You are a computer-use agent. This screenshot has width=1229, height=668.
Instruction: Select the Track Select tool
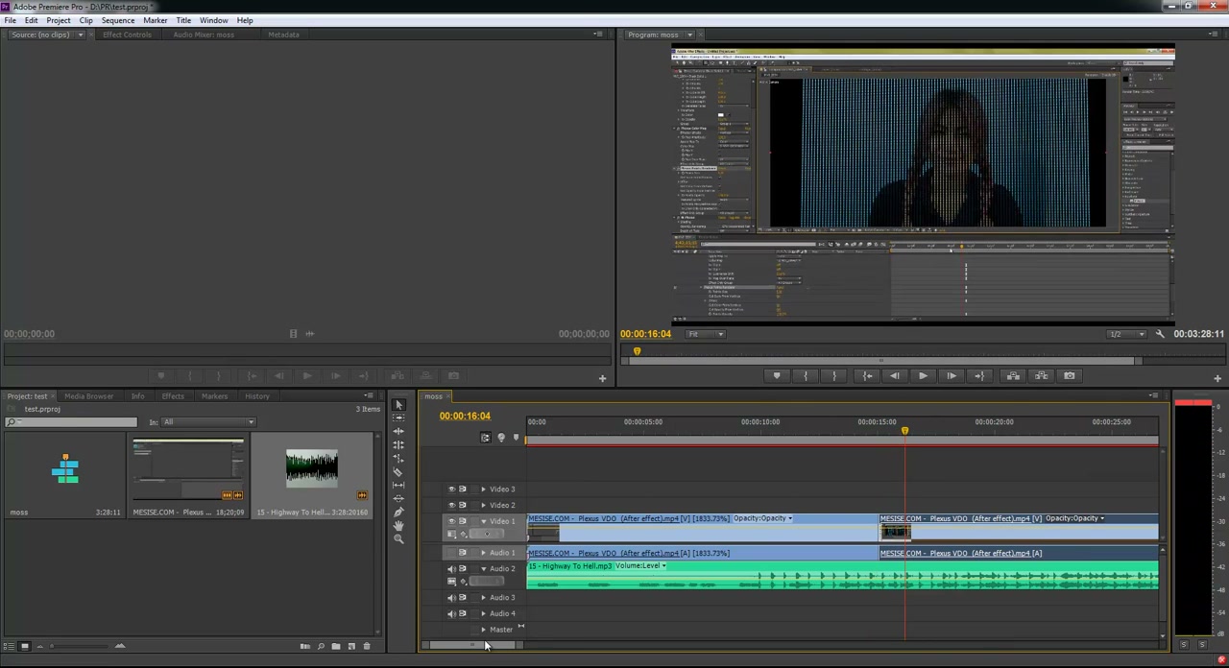click(x=398, y=418)
